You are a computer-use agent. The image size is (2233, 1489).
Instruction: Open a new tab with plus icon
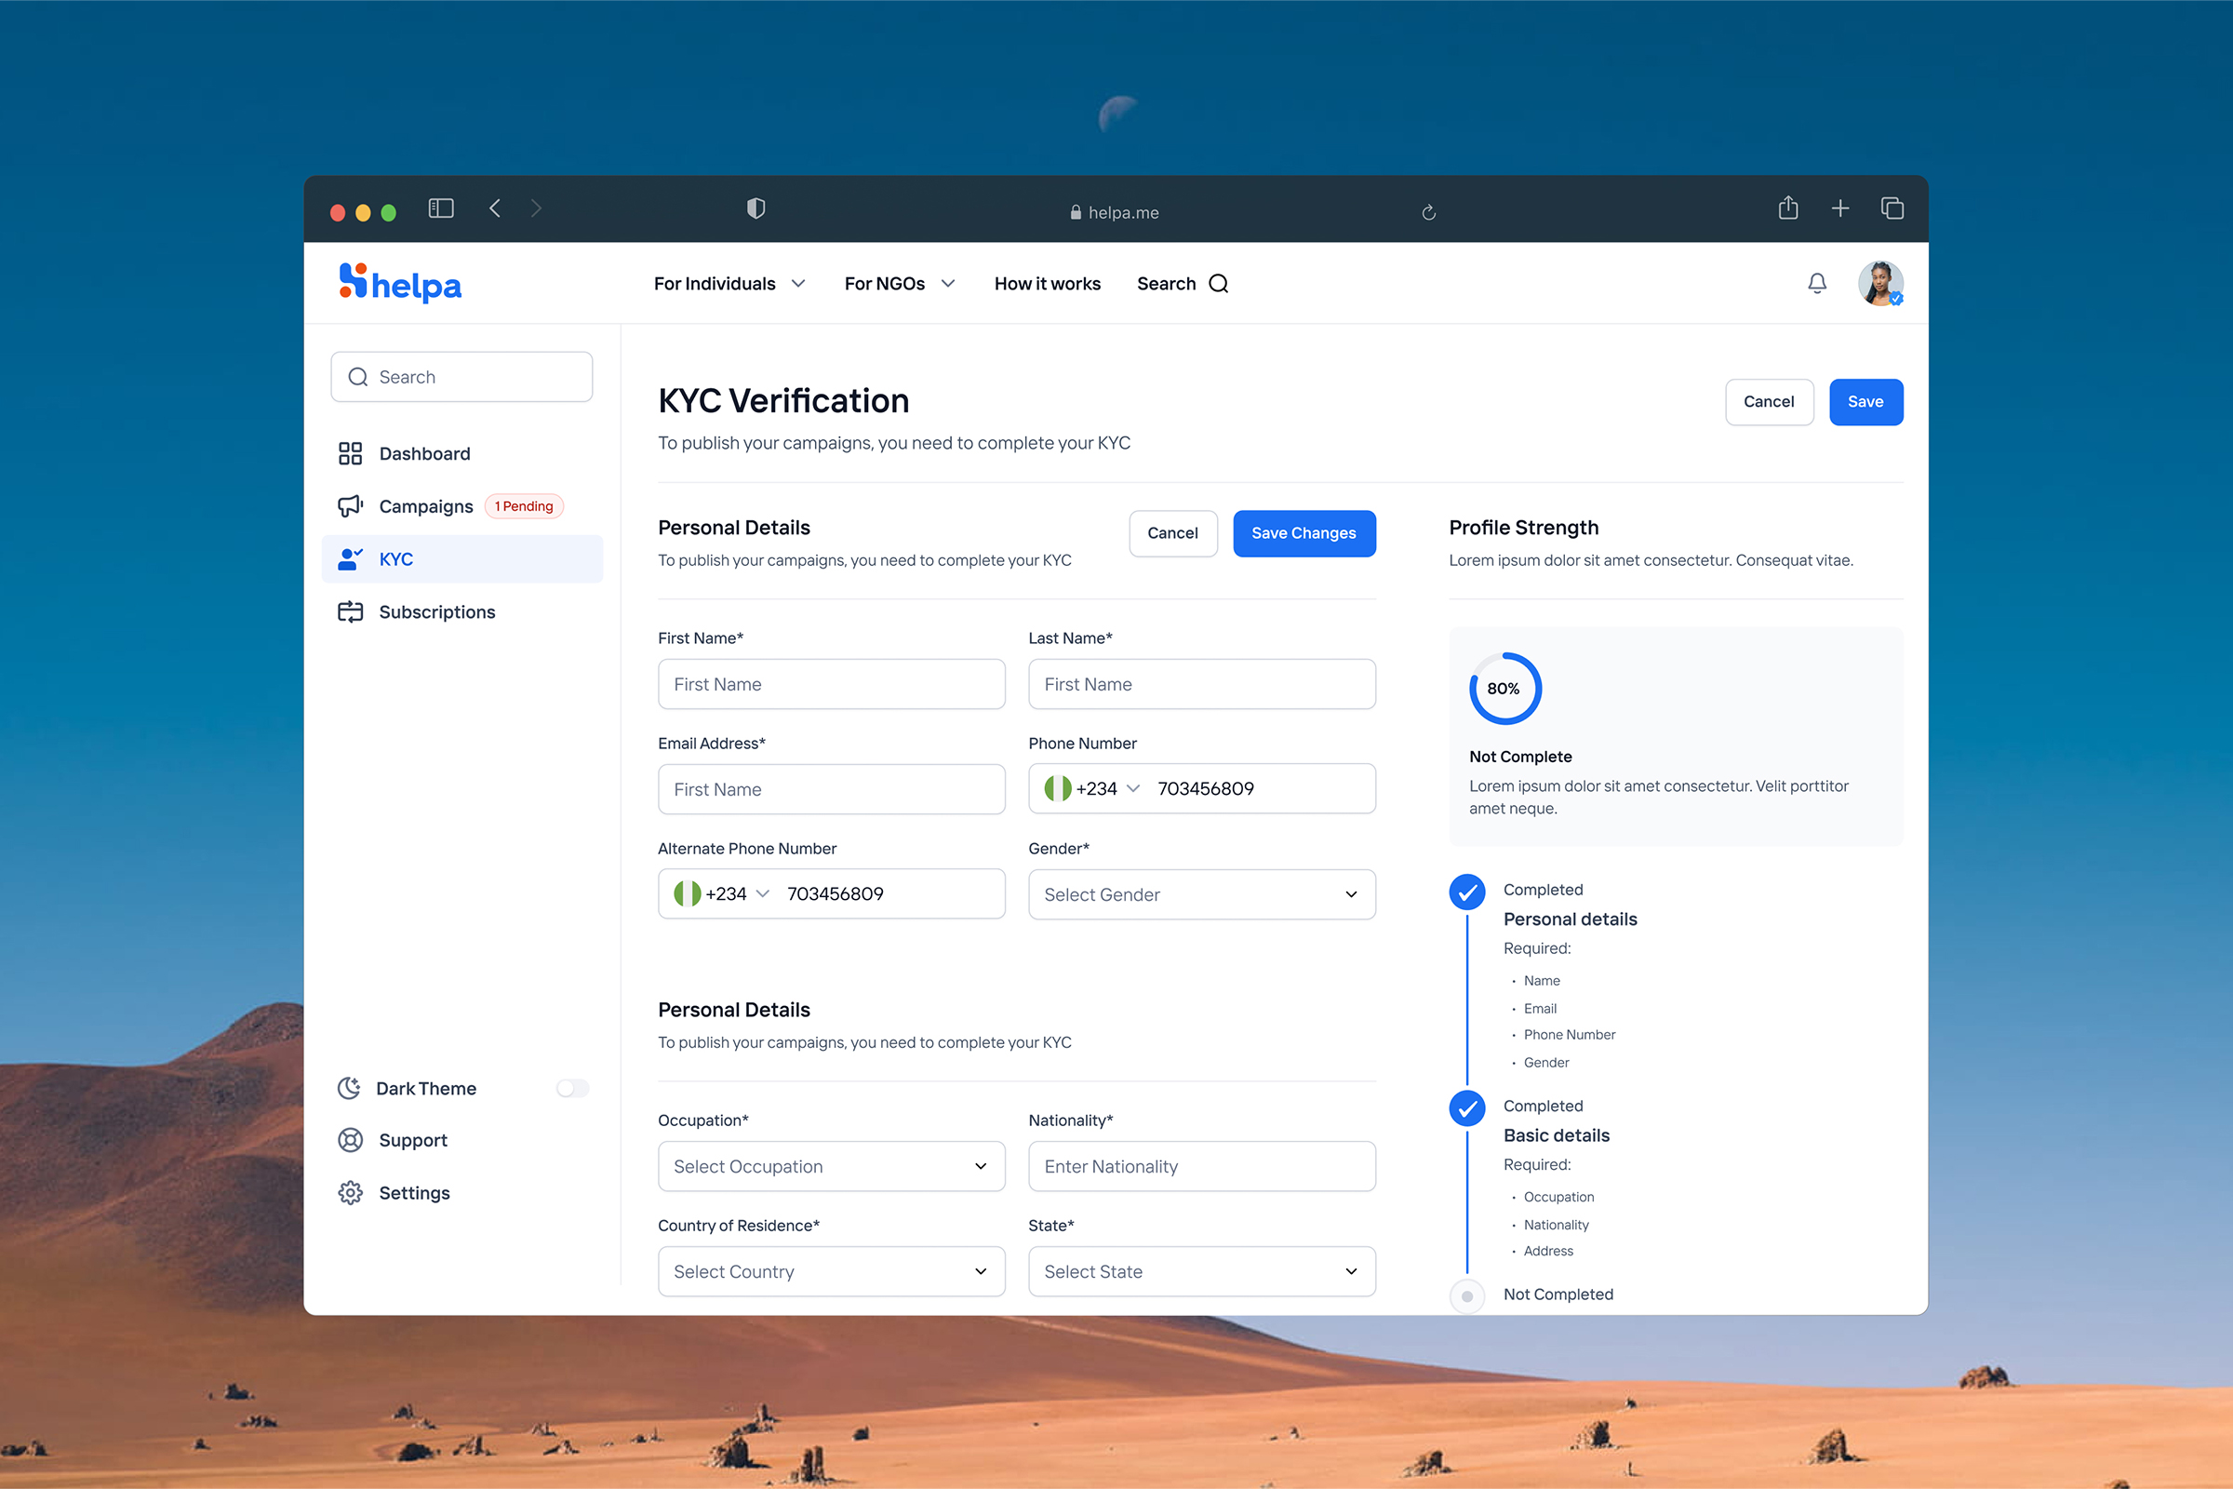[x=1840, y=208]
